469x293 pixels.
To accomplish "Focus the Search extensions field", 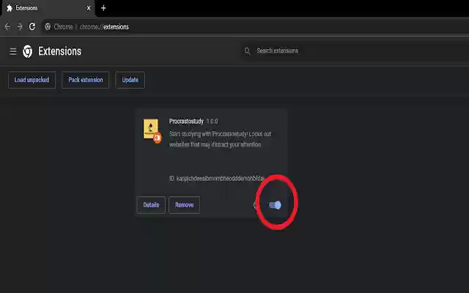I will [x=356, y=51].
